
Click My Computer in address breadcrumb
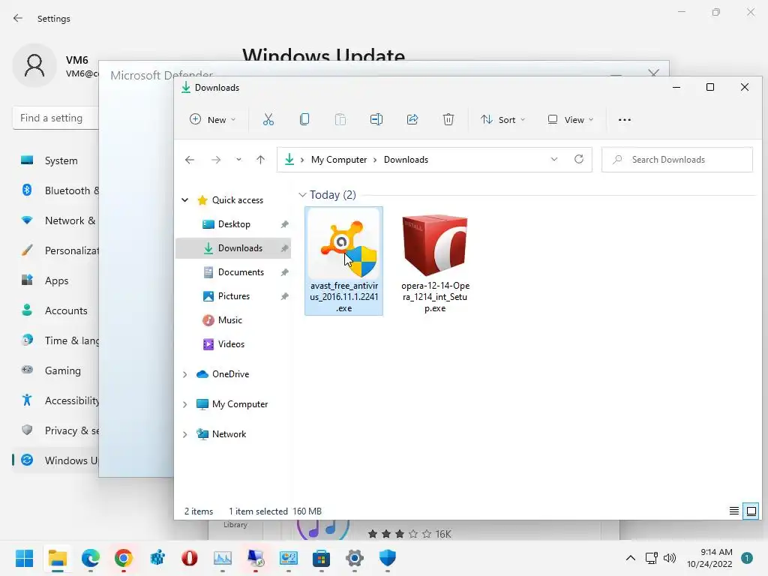[339, 160]
